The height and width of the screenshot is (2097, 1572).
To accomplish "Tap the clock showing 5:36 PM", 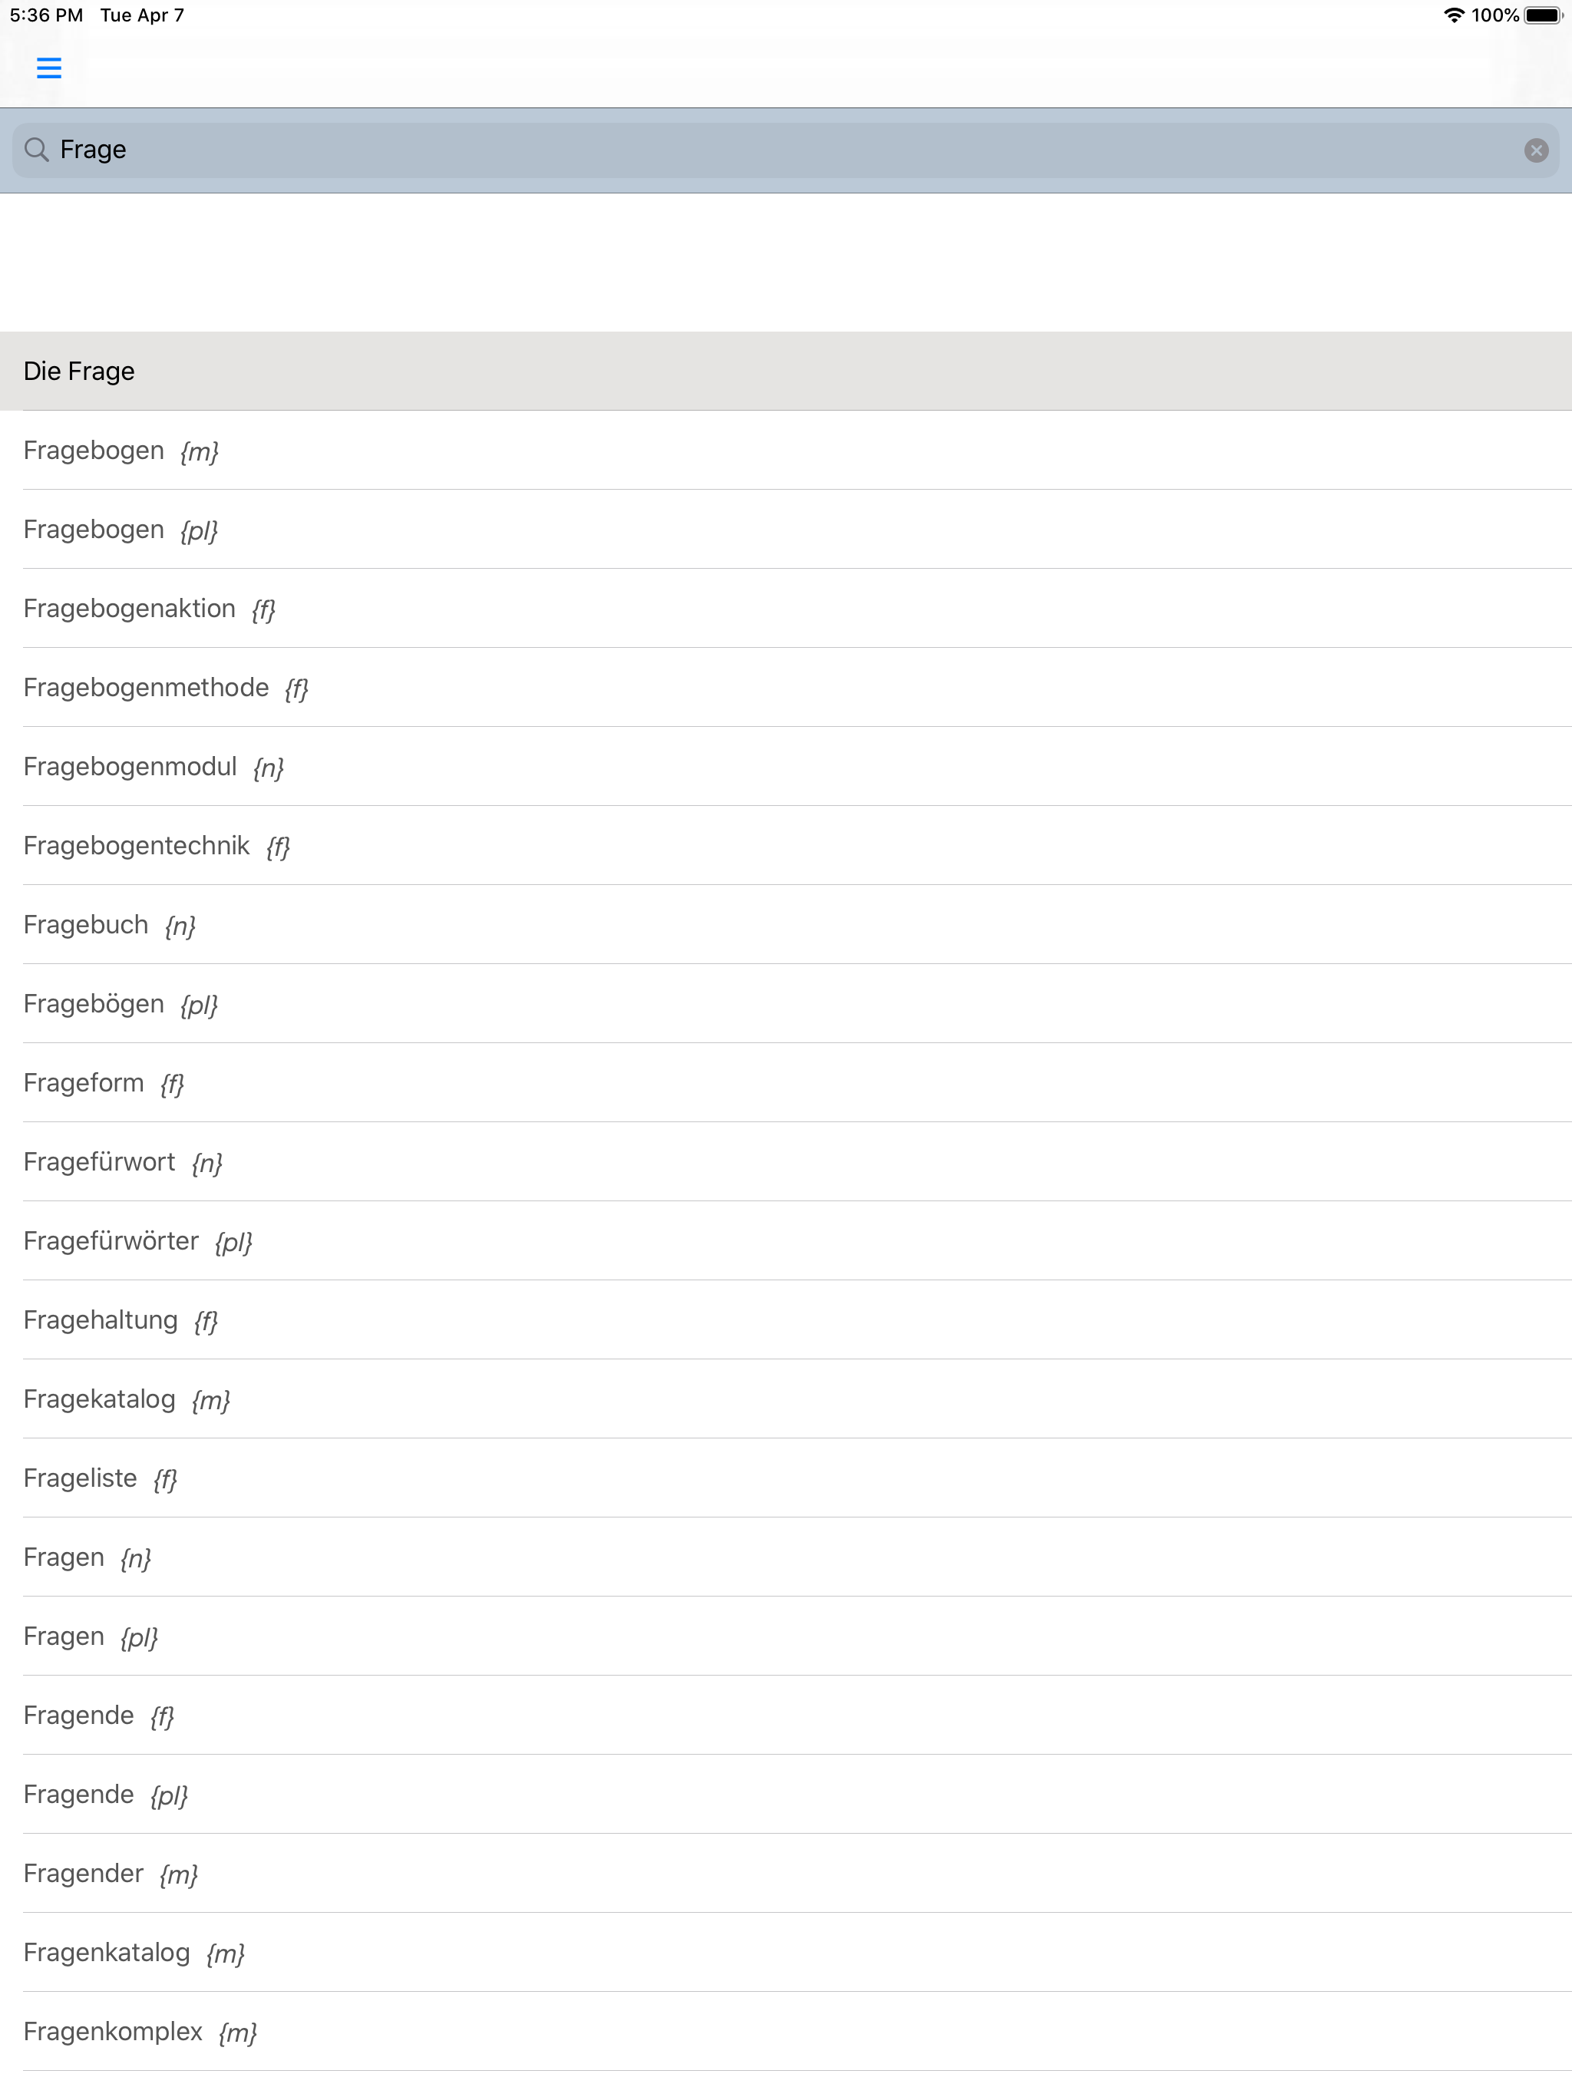I will click(39, 15).
